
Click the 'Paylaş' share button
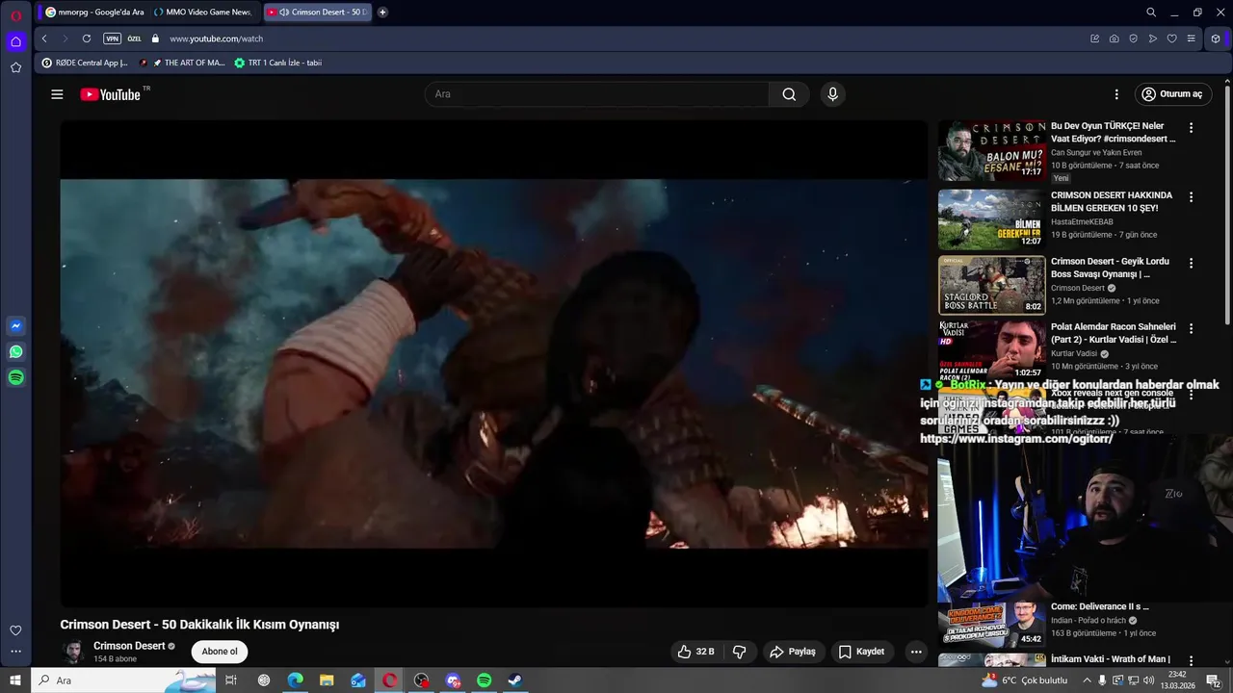(x=792, y=652)
